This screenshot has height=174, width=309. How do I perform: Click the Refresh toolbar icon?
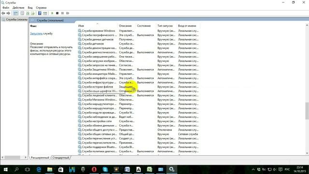[x=28, y=13]
